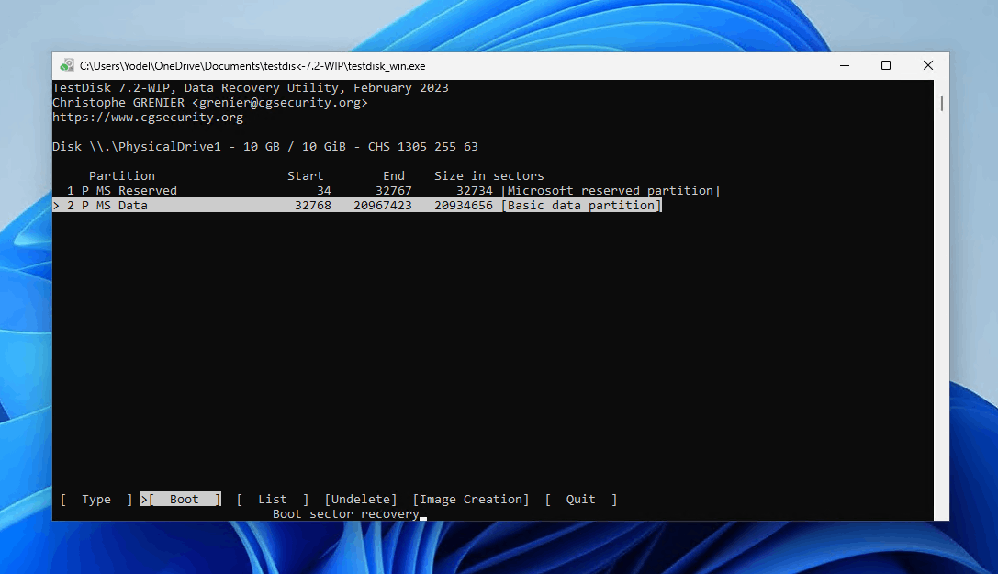Viewport: 998px width, 574px height.
Task: Select the Image Creation option
Action: (x=471, y=500)
